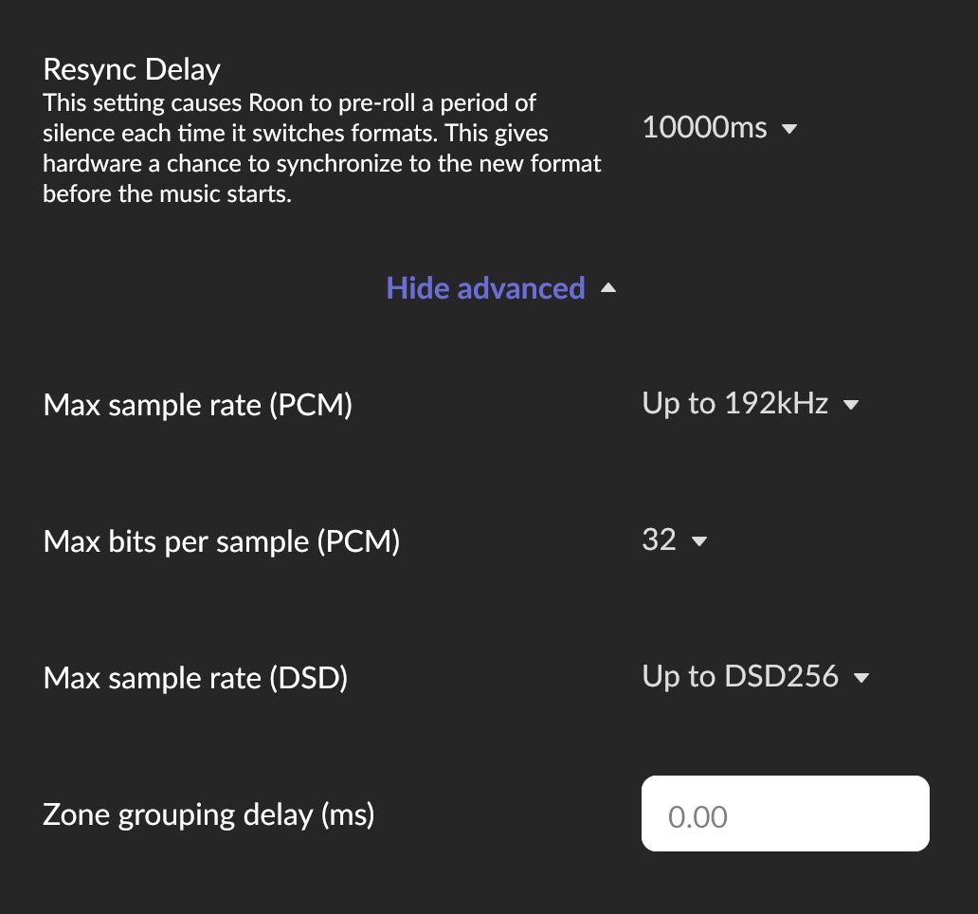Click the 'hardware a chance to synchronize' text line
The width and height of the screenshot is (978, 914).
(322, 163)
